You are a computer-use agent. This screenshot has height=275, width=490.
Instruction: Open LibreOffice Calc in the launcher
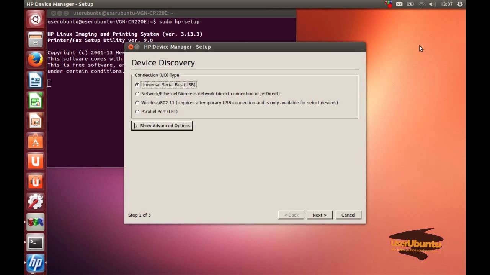pyautogui.click(x=35, y=101)
